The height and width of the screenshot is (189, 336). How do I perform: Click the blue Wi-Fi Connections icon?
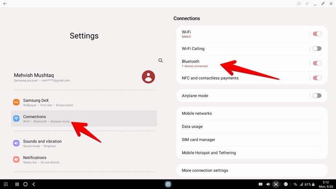(x=16, y=118)
